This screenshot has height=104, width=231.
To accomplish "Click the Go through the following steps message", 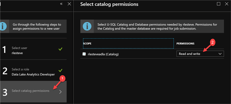I will tap(37, 26).
